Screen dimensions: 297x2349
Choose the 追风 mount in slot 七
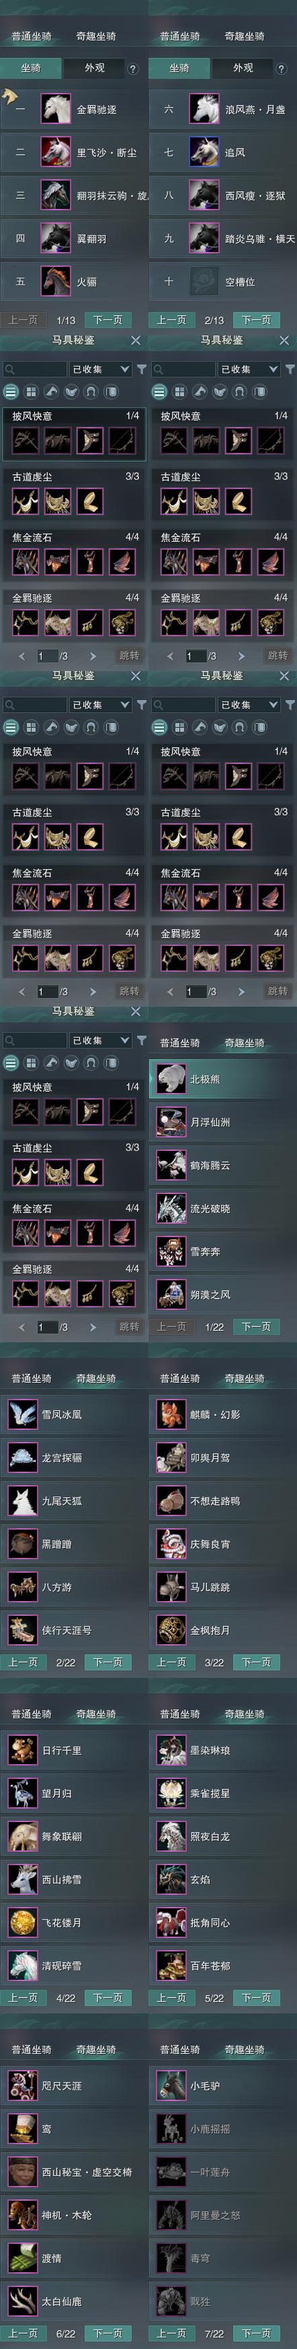pos(222,152)
